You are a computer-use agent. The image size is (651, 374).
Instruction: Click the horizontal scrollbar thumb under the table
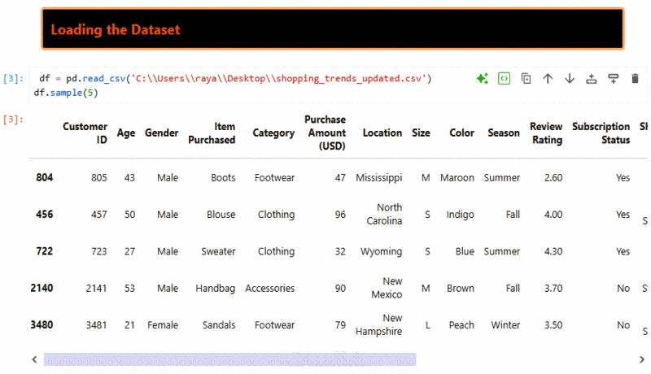(229, 359)
